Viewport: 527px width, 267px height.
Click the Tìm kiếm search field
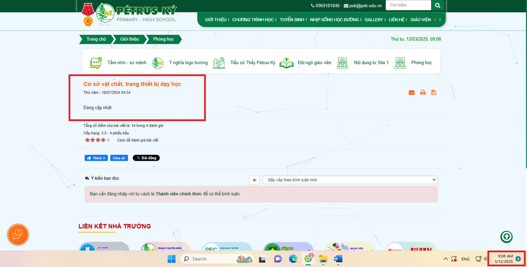tap(408, 5)
